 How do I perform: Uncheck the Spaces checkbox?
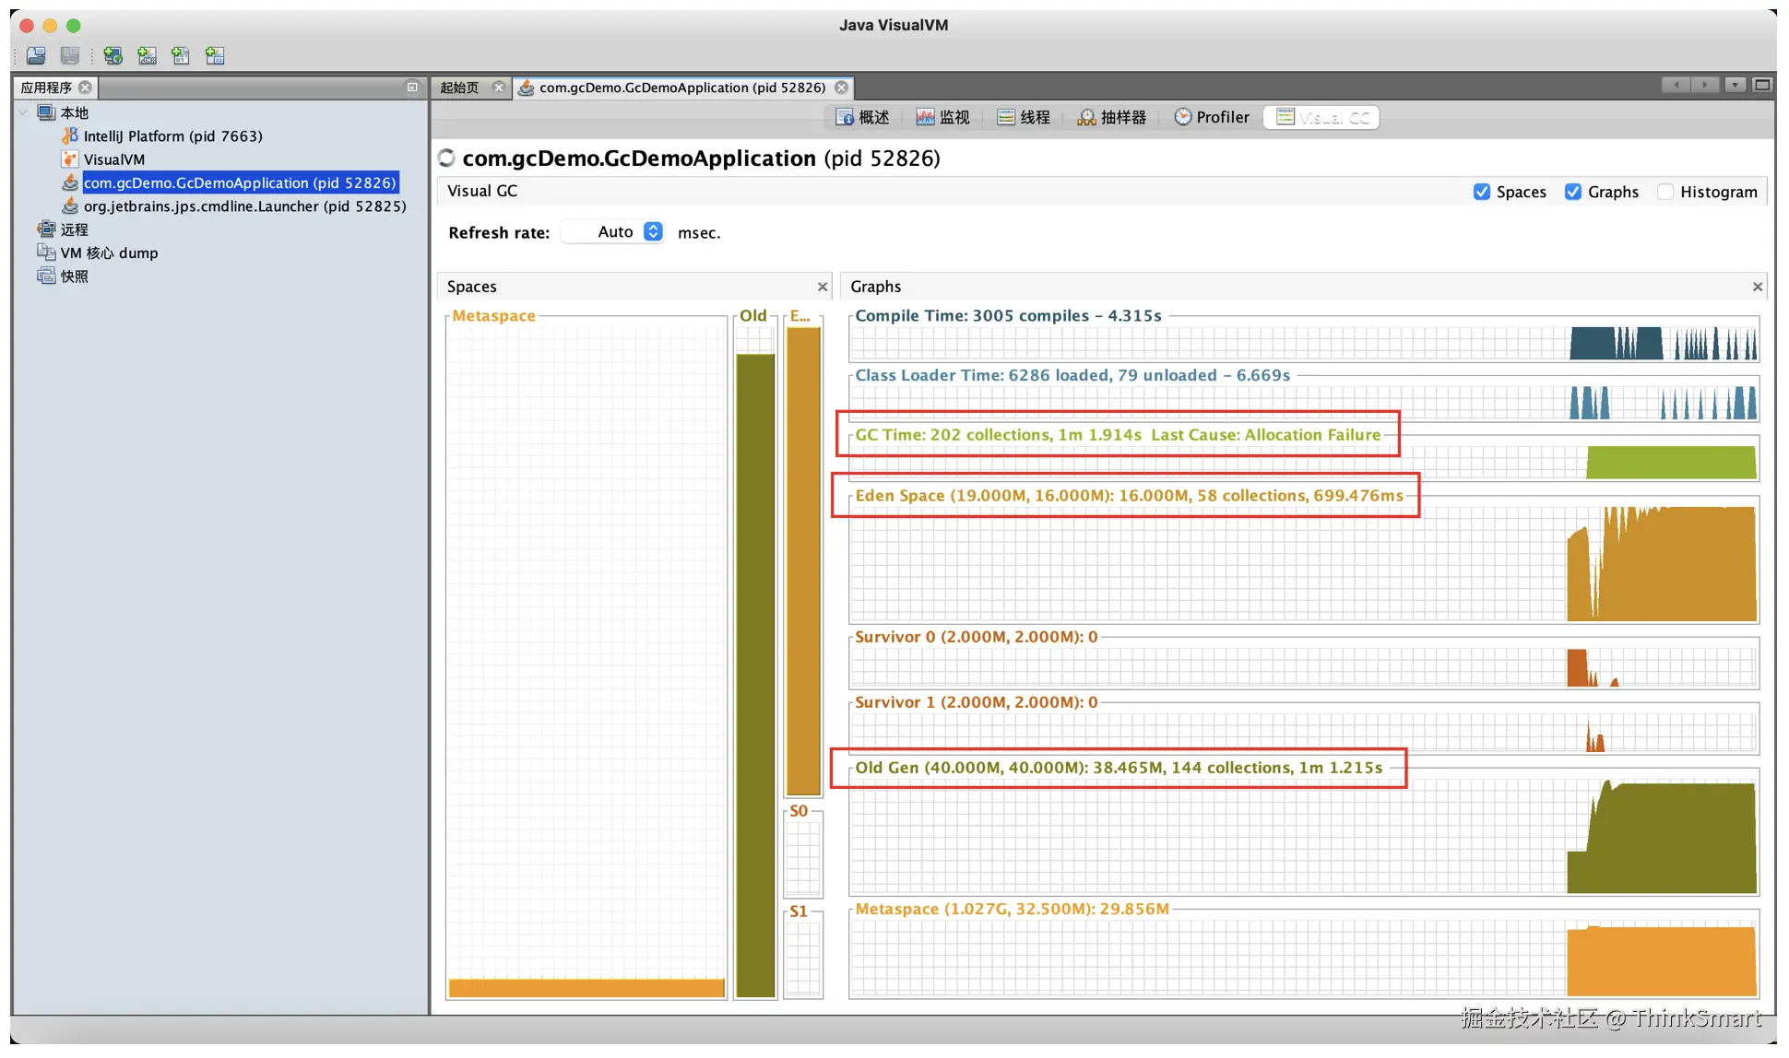(1482, 192)
